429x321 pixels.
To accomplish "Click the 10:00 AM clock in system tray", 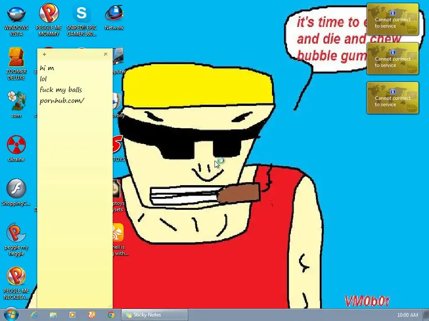I will click(x=407, y=315).
